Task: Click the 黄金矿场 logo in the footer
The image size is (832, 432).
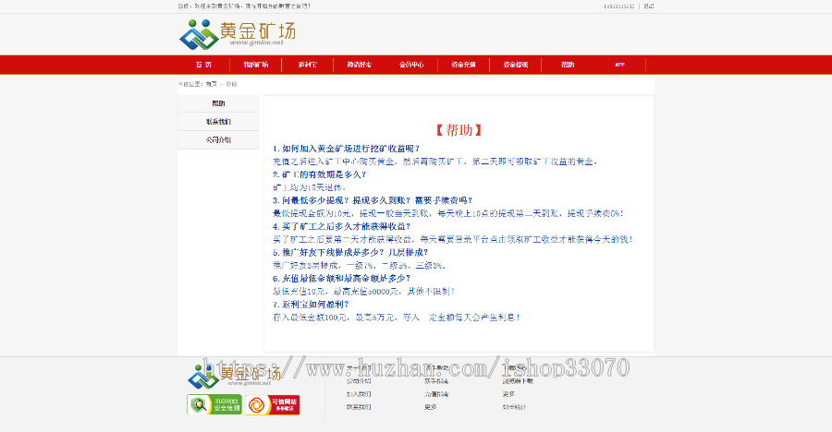Action: 234,376
